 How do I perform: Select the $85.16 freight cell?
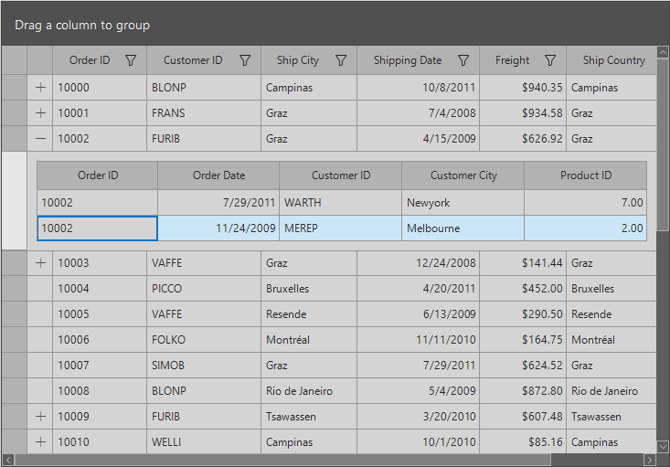523,441
